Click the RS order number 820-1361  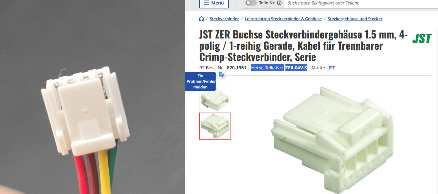click(x=236, y=68)
